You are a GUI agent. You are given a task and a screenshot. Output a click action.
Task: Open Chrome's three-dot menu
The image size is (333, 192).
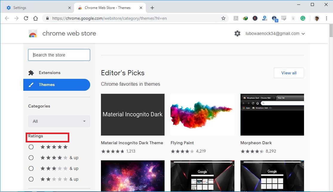[x=326, y=18]
